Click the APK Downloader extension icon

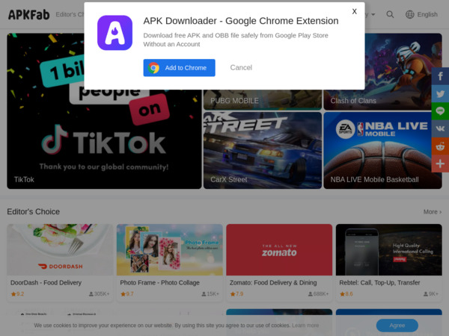pos(114,33)
